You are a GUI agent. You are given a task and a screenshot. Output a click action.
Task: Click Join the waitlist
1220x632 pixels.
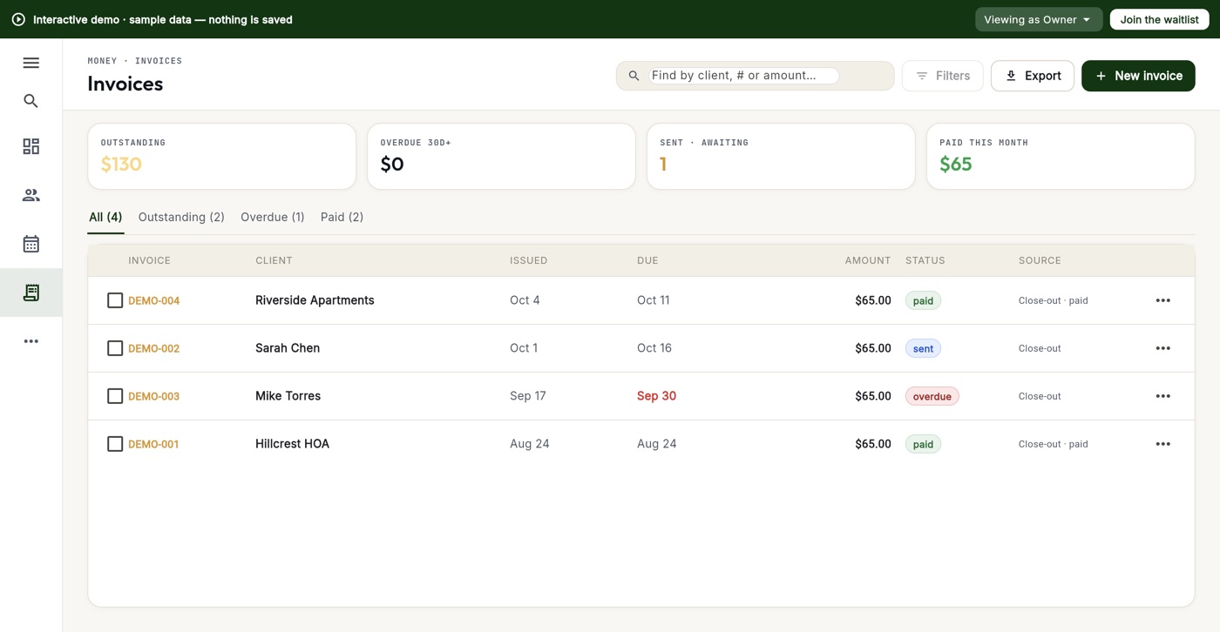1159,19
